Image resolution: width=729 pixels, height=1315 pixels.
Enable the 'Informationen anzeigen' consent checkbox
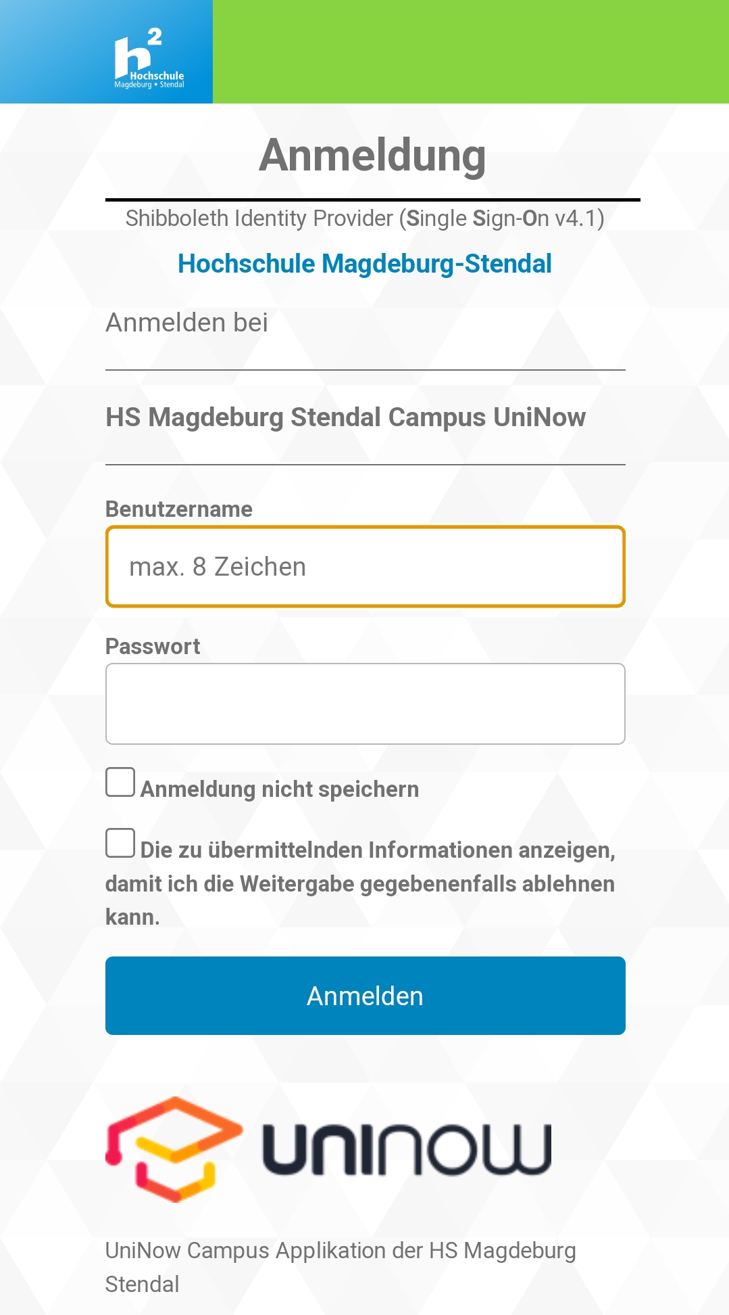(120, 844)
